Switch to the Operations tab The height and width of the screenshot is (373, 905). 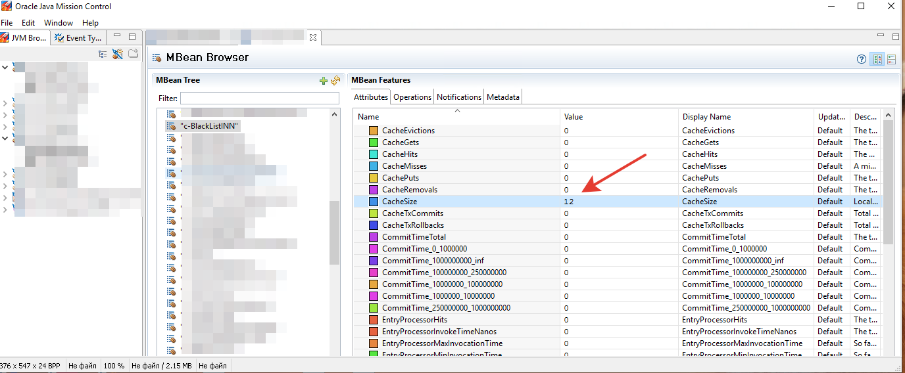click(412, 97)
